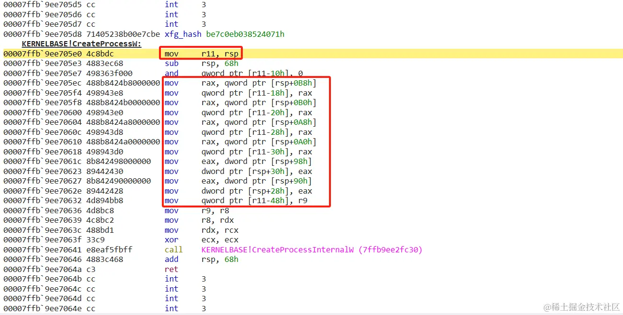The image size is (623, 315).
Task: Click the call mnemonic
Action: point(174,250)
